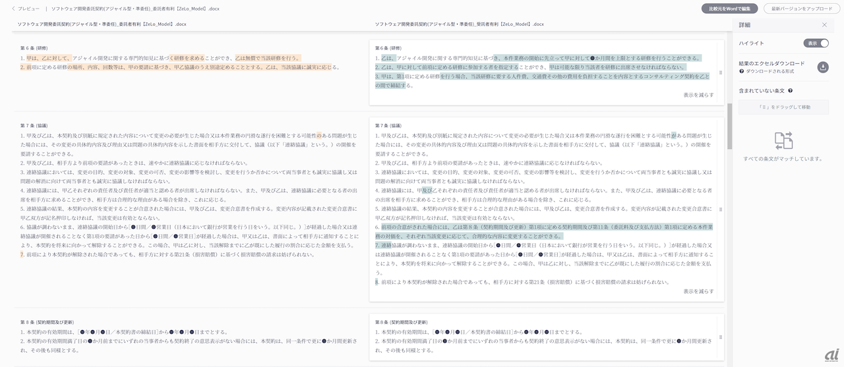844x367 pixels.
Task: Close the 詳細 panel with the X
Action: 824,25
